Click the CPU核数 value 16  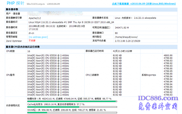coord(29,51)
